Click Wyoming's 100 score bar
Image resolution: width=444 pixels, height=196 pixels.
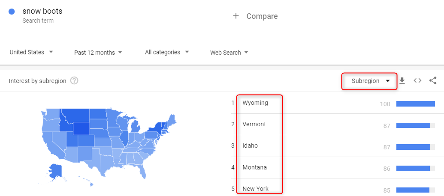tap(415, 104)
